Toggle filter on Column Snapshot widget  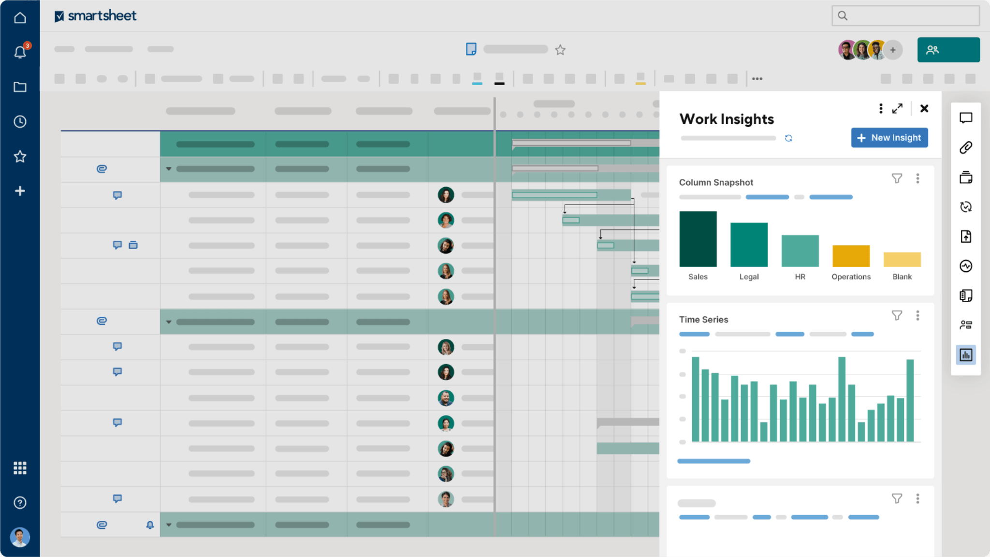click(897, 178)
